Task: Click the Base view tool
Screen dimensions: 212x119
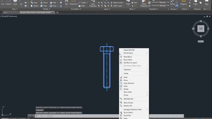Action: tap(207, 3)
